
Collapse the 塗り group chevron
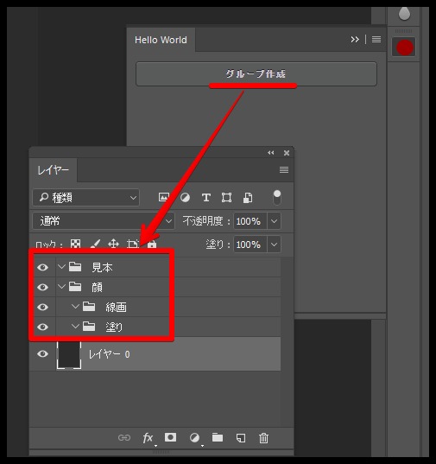pos(75,326)
